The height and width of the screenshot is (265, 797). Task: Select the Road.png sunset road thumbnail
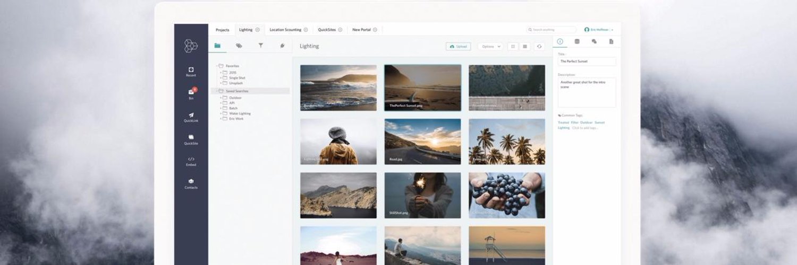[422, 142]
